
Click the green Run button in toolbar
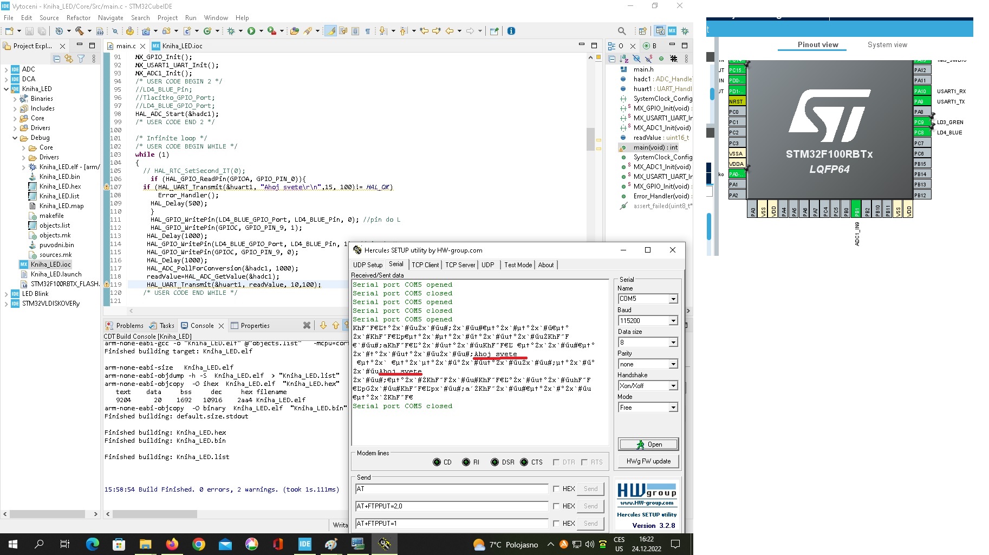click(x=251, y=31)
